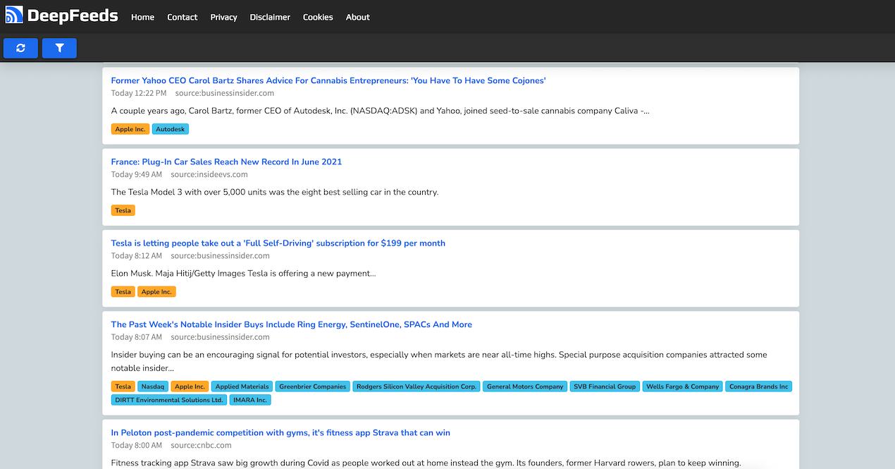Go to the Home menu item
This screenshot has height=469, width=895.
click(142, 17)
